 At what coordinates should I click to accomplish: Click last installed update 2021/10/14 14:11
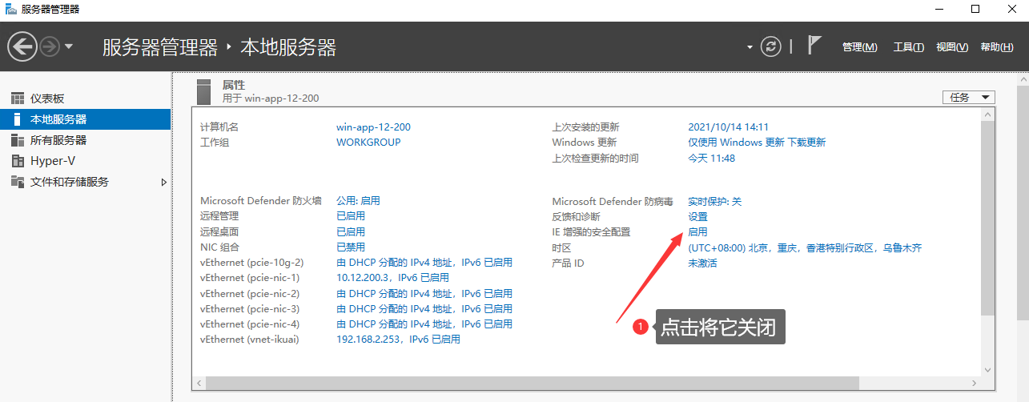coord(729,127)
